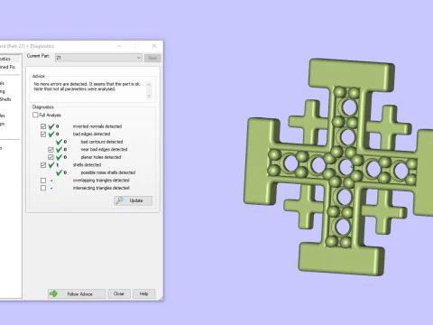Click the Advice box scroll down arrow
433x325 pixels.
(x=149, y=96)
